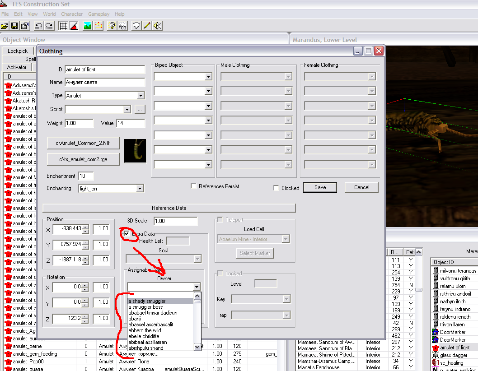Enable the References Persist checkbox
The image size is (478, 371).
click(193, 186)
